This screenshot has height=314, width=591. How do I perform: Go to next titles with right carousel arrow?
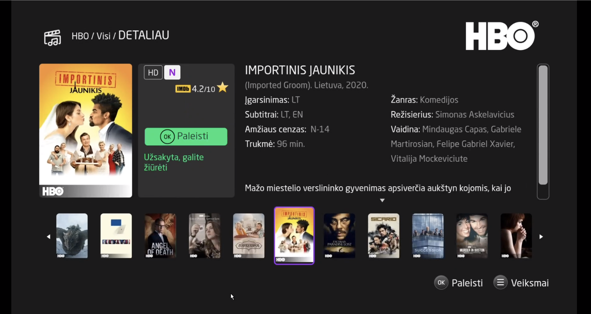click(541, 236)
